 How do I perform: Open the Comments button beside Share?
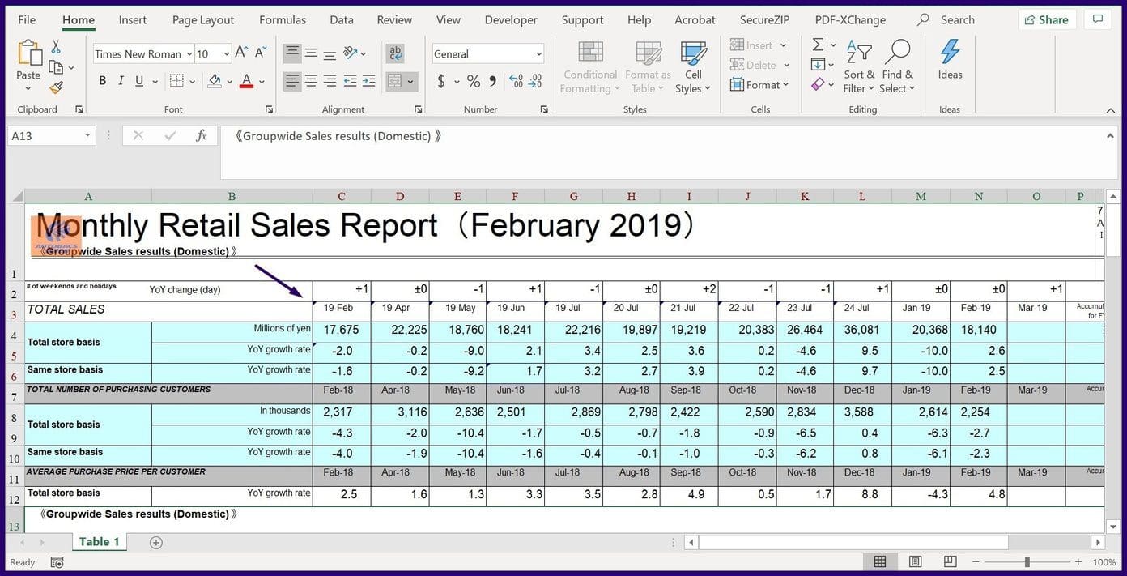pyautogui.click(x=1098, y=19)
